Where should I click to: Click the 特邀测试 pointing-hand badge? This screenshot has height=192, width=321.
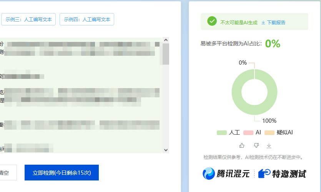coord(282,174)
